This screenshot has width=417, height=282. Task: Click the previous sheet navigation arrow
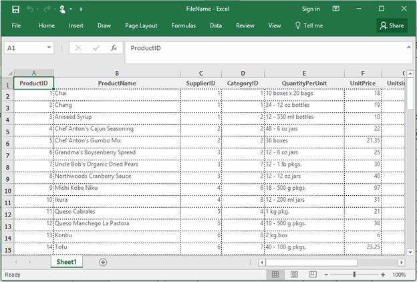[x=16, y=263]
